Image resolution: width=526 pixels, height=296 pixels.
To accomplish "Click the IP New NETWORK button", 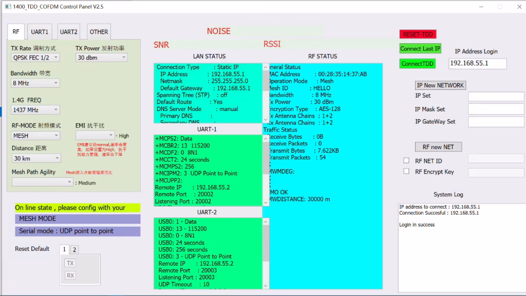I will point(440,85).
